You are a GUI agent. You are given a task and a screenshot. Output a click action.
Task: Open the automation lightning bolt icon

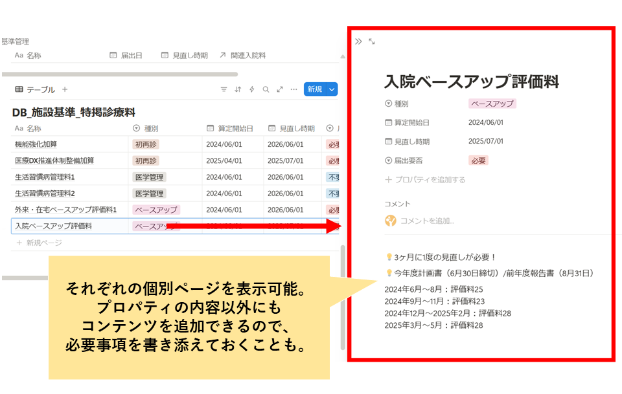(x=252, y=89)
